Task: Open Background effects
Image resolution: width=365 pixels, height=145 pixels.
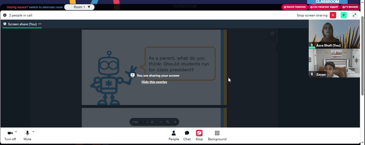Action: point(217,136)
